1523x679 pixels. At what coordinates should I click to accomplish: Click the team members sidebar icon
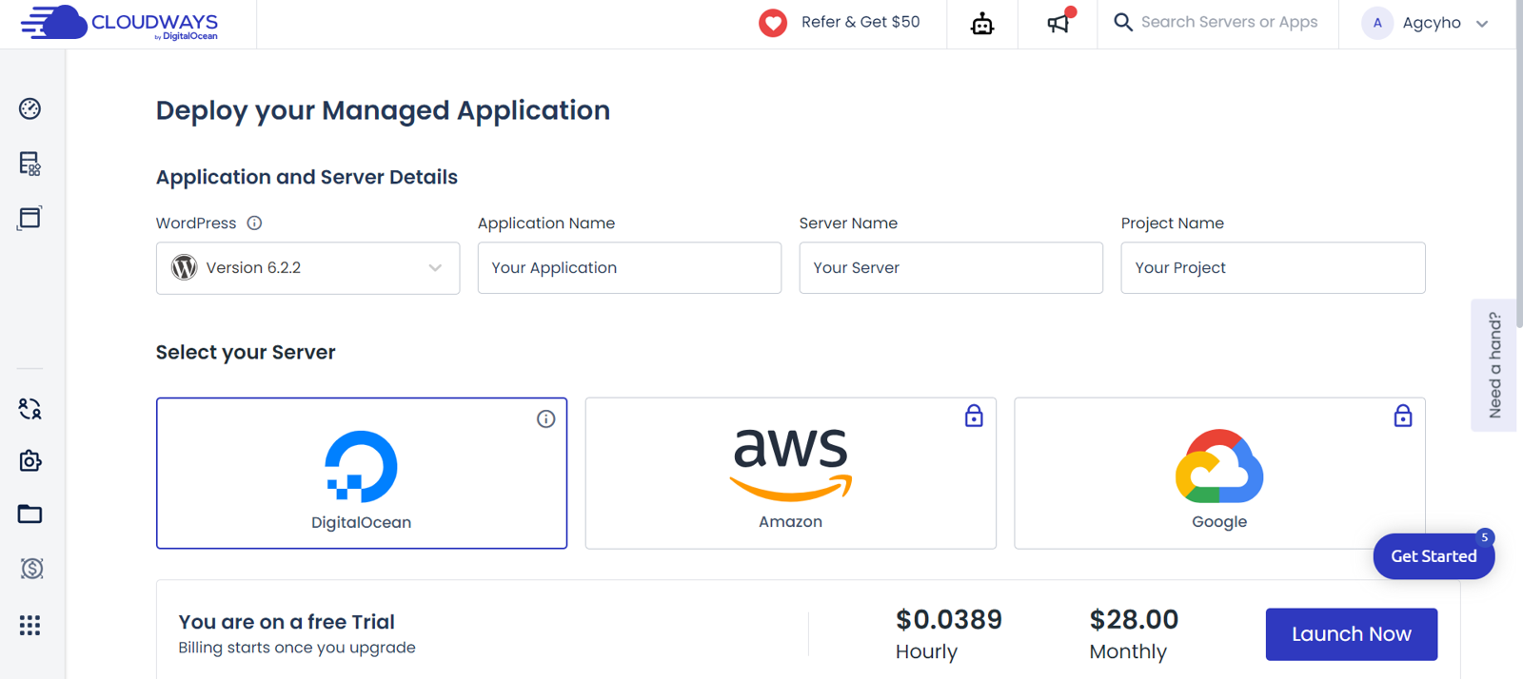pos(30,409)
